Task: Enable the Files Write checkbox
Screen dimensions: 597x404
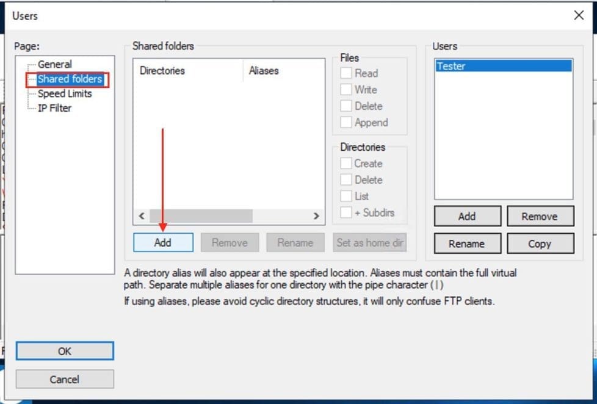Action: 346,90
